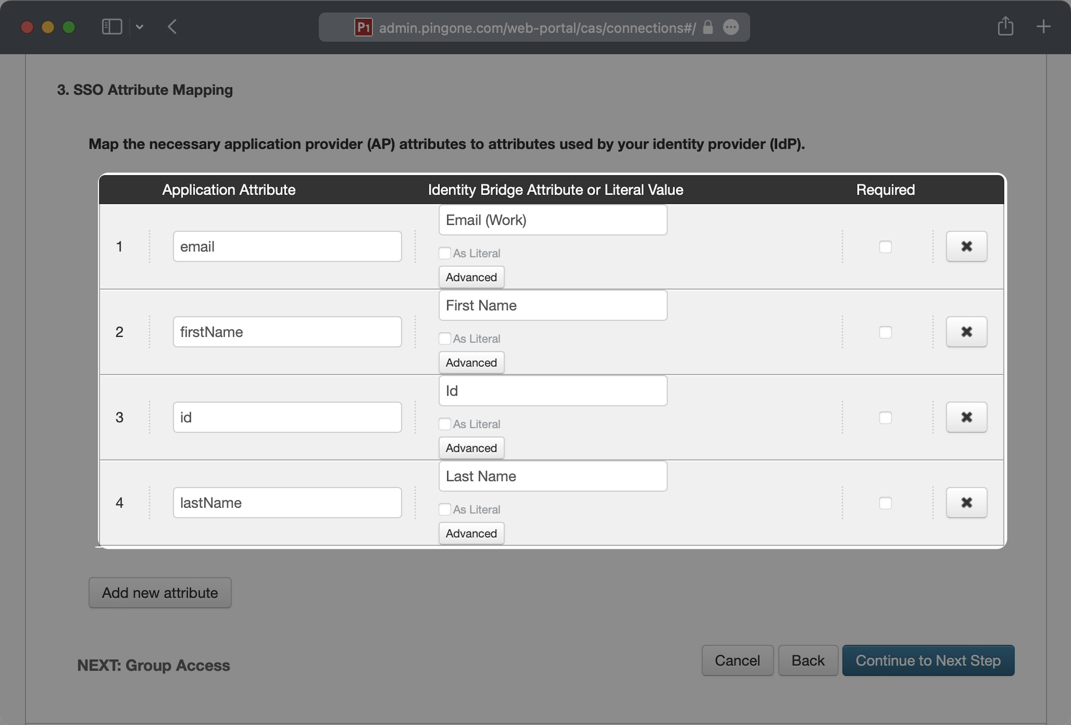Open the address bar more options icon
This screenshot has width=1071, height=725.
731,27
